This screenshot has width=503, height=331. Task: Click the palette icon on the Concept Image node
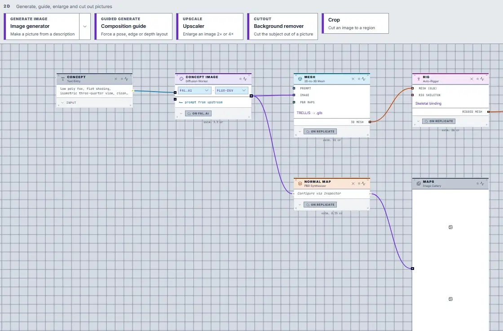click(181, 79)
